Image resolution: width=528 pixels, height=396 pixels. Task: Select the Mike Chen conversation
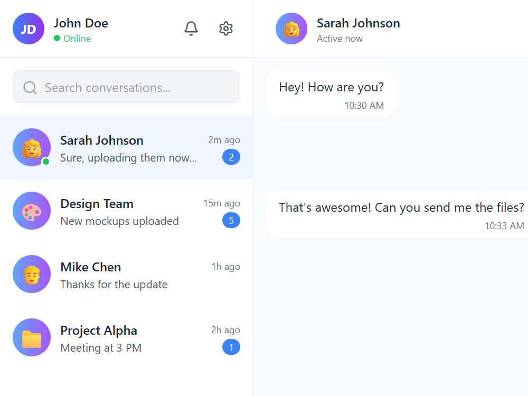pos(126,274)
